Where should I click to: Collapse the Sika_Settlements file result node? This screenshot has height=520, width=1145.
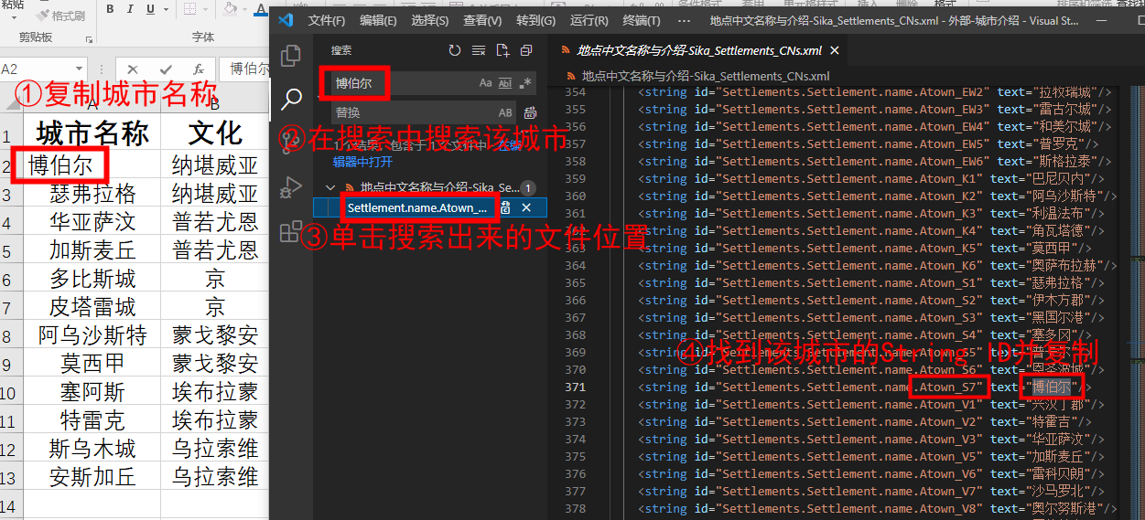(330, 187)
